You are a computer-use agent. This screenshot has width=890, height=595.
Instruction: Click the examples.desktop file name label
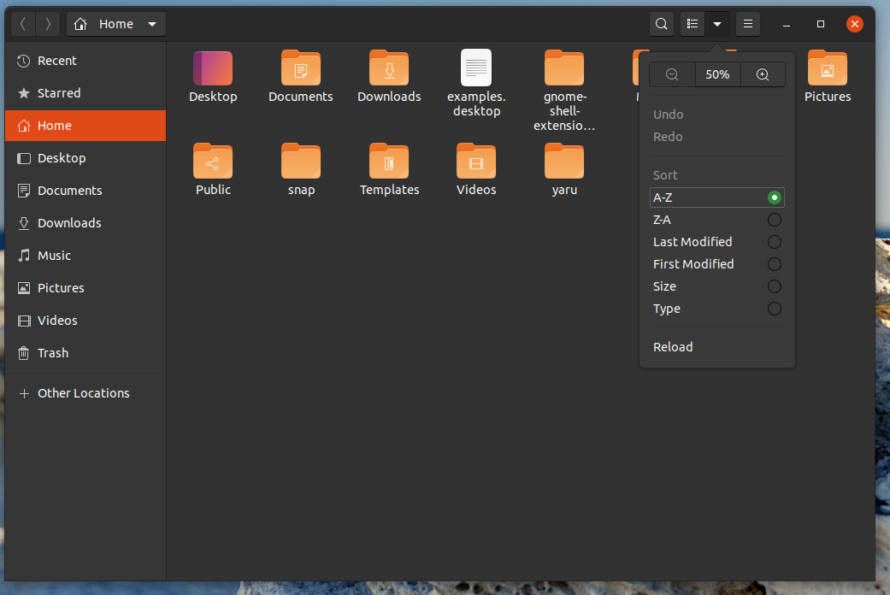click(476, 104)
